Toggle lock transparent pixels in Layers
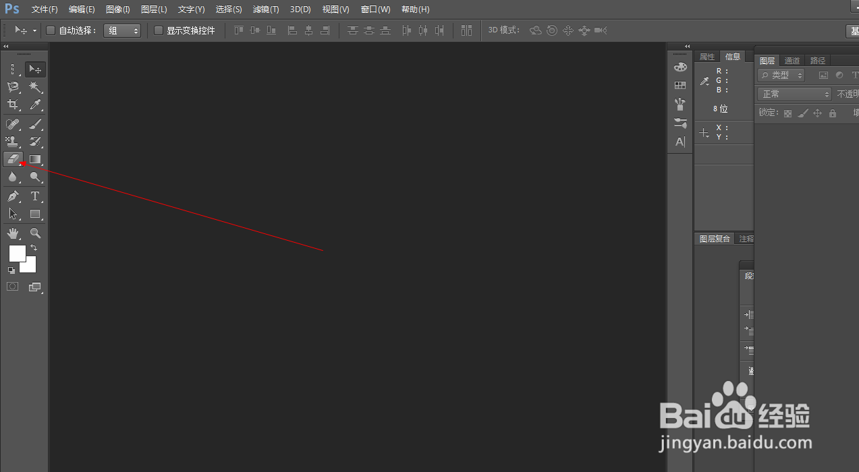This screenshot has height=472, width=859. pos(787,113)
